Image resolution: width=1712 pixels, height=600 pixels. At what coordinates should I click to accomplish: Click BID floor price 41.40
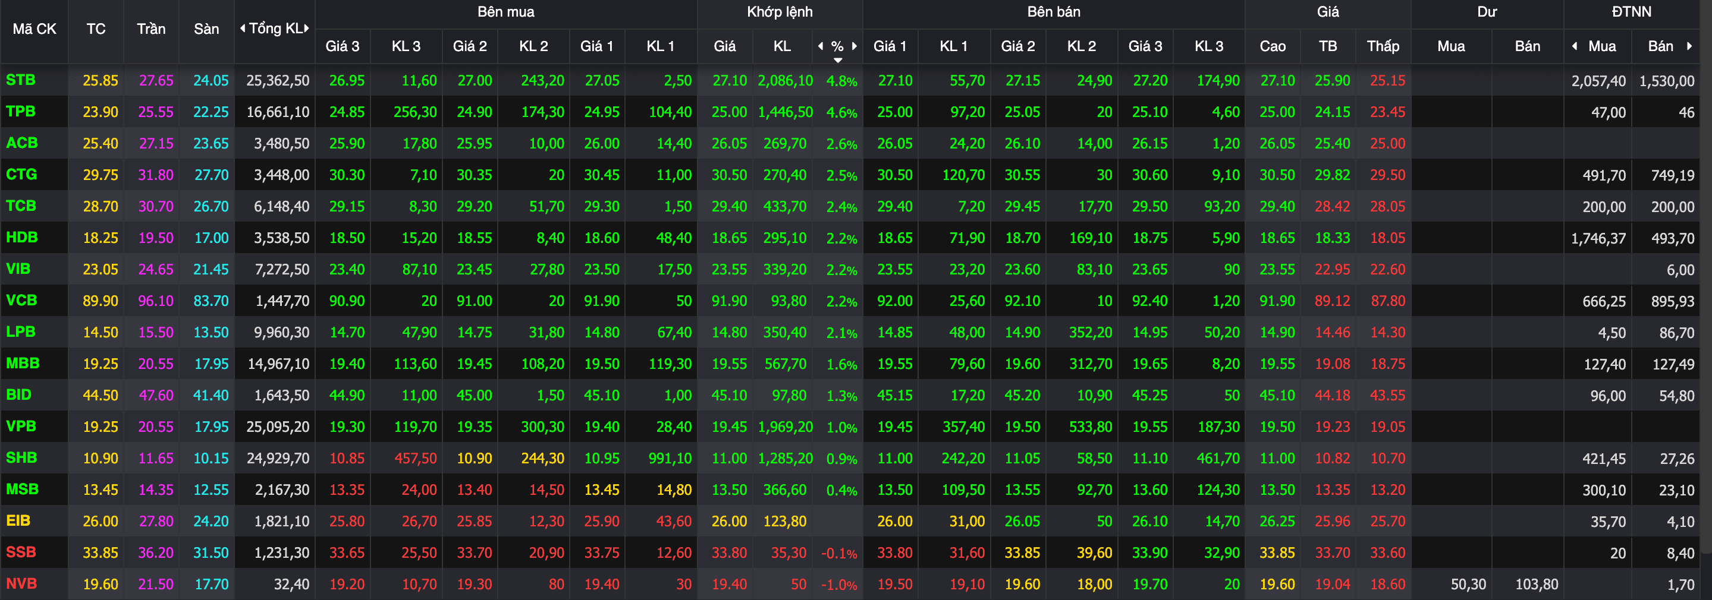tap(211, 396)
